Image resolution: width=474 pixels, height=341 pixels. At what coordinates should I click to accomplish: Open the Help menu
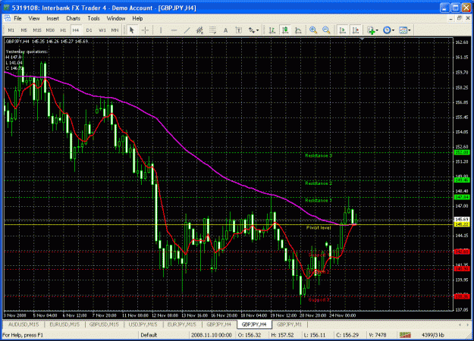(x=137, y=18)
